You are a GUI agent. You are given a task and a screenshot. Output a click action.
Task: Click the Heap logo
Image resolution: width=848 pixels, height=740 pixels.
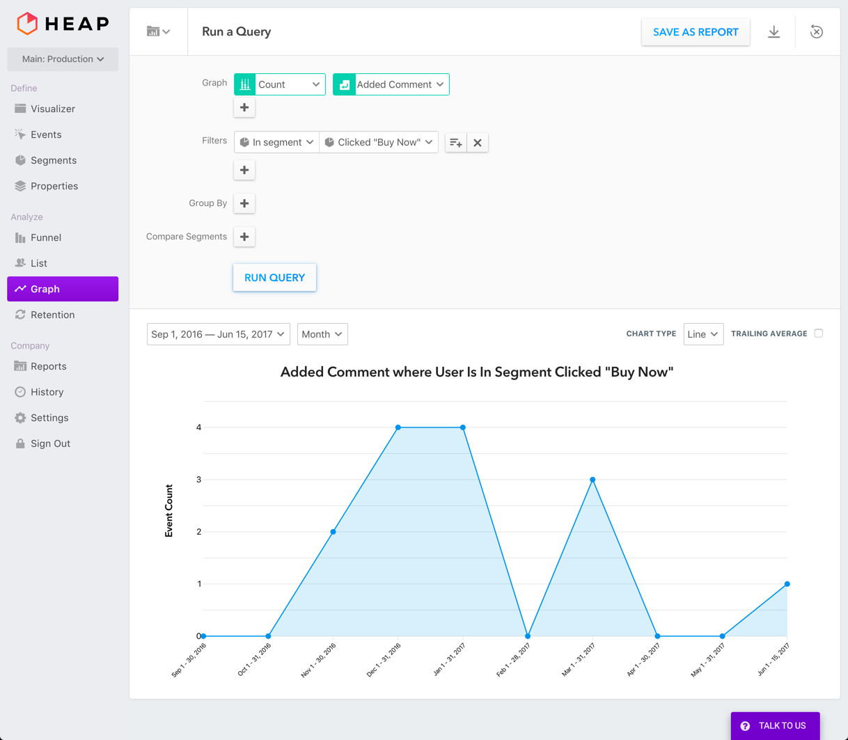click(x=63, y=24)
